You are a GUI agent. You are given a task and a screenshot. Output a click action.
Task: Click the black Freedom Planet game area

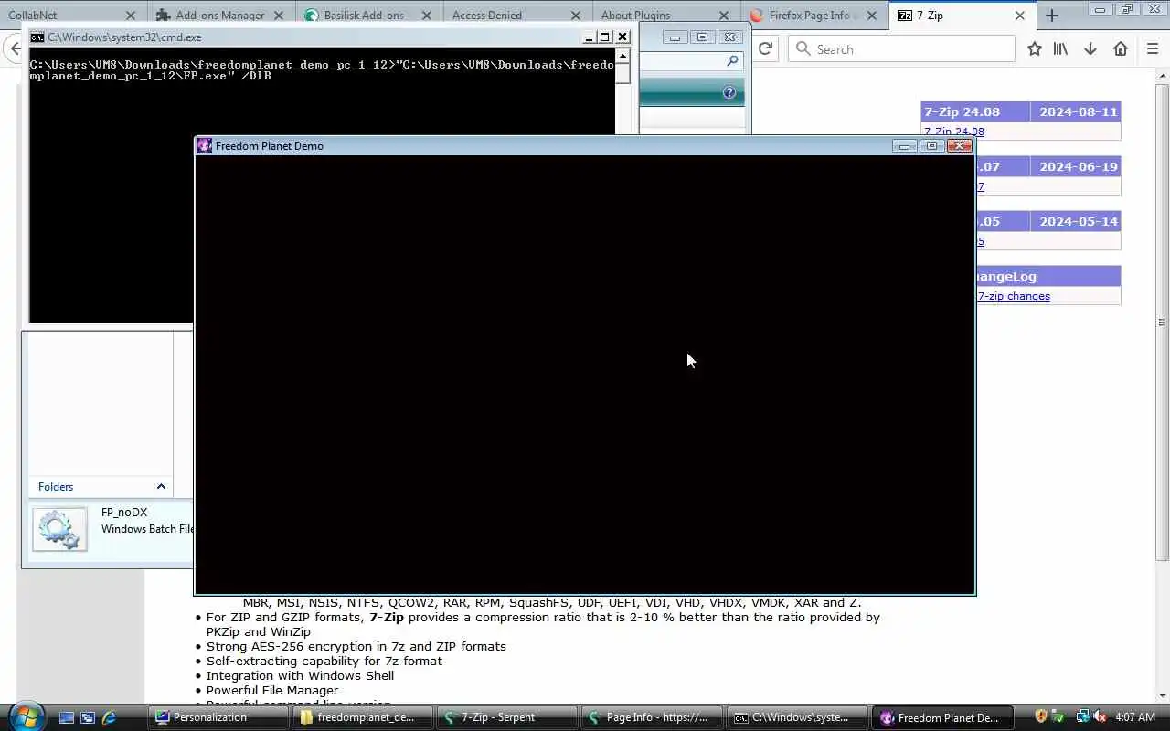(585, 375)
